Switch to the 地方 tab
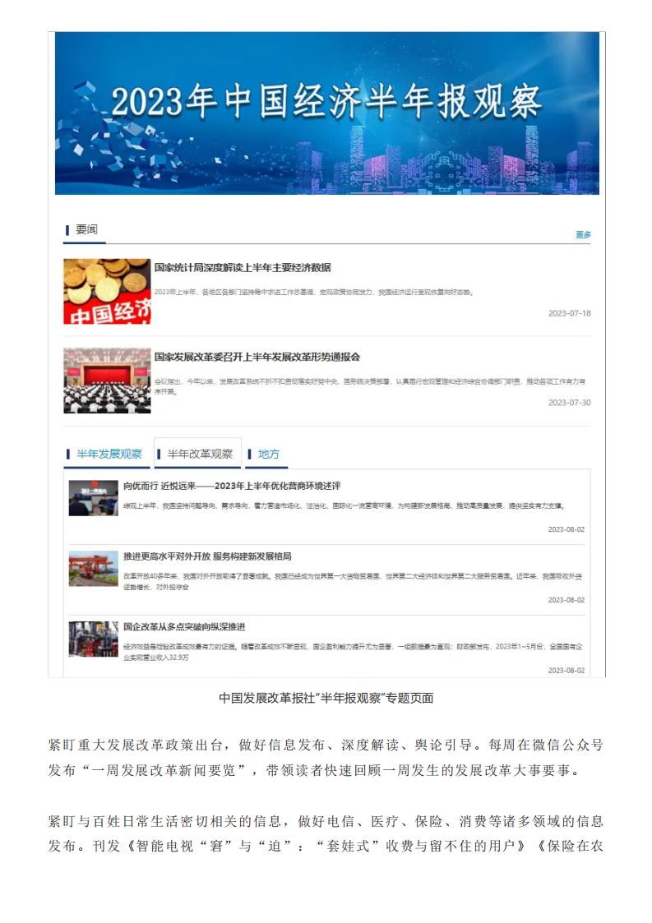The image size is (652, 923). pyautogui.click(x=268, y=454)
